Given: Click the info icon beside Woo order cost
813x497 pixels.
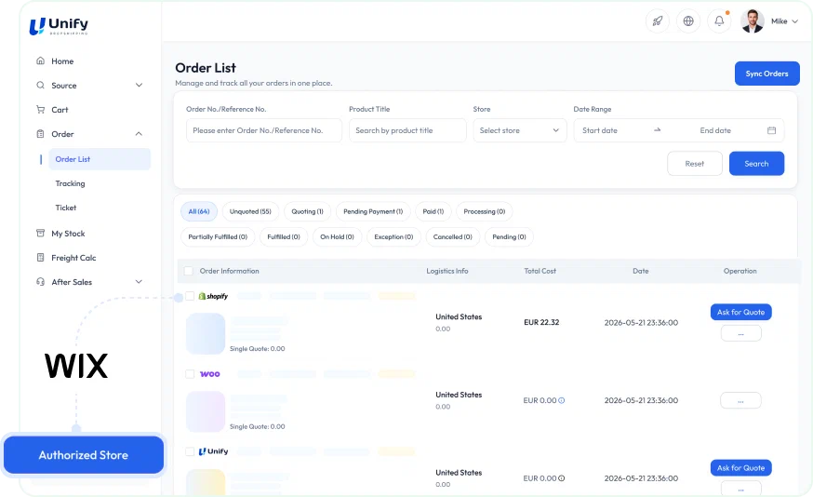Looking at the screenshot, I should click(x=562, y=400).
